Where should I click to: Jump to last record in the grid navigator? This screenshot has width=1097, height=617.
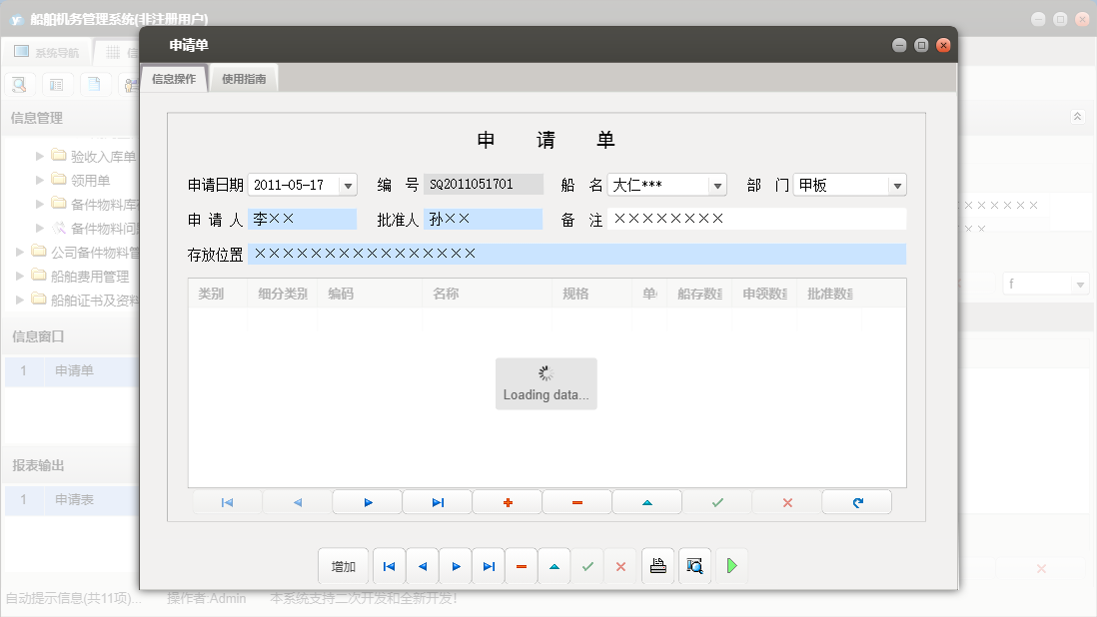[437, 502]
